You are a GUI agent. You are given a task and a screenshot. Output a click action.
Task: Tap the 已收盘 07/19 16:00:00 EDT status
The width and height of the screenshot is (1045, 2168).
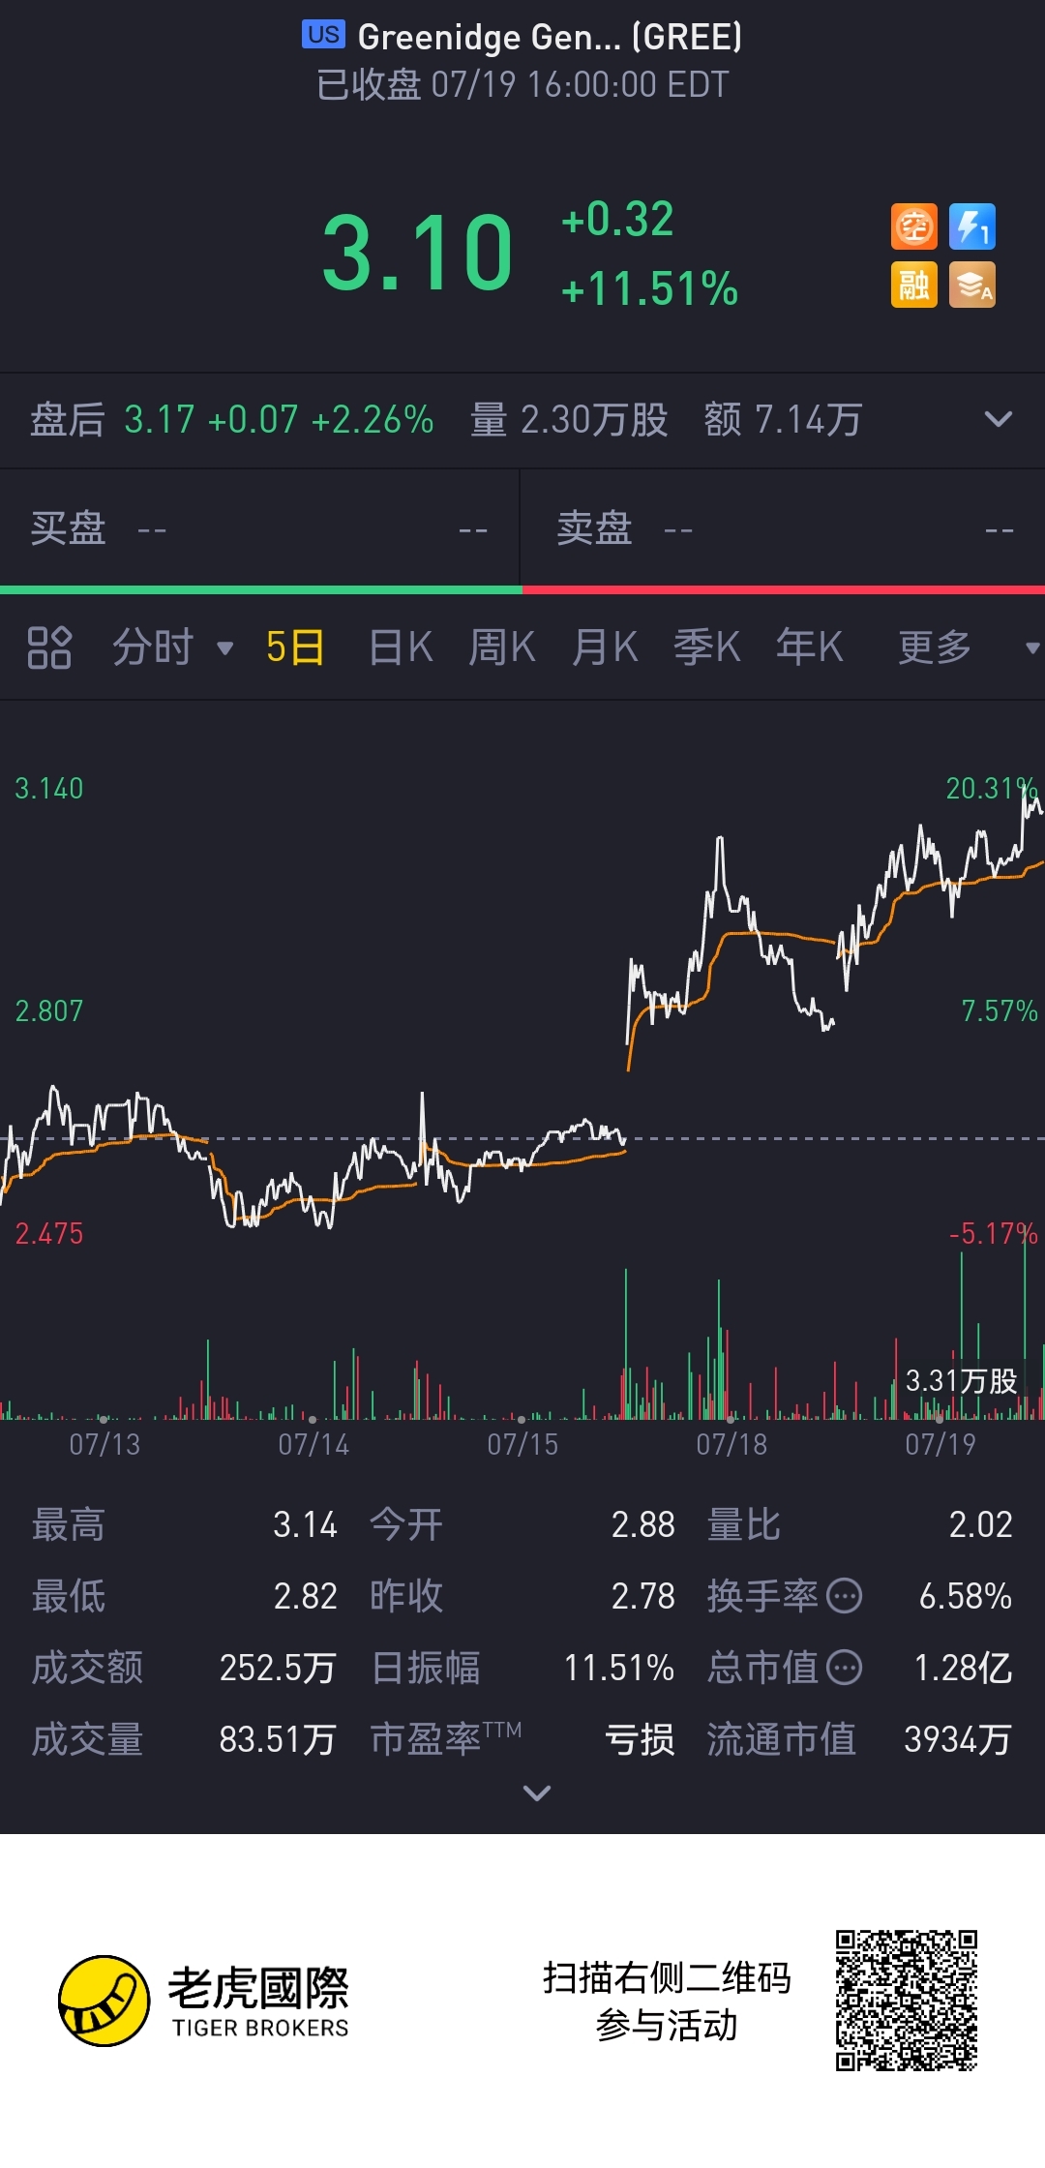(522, 85)
